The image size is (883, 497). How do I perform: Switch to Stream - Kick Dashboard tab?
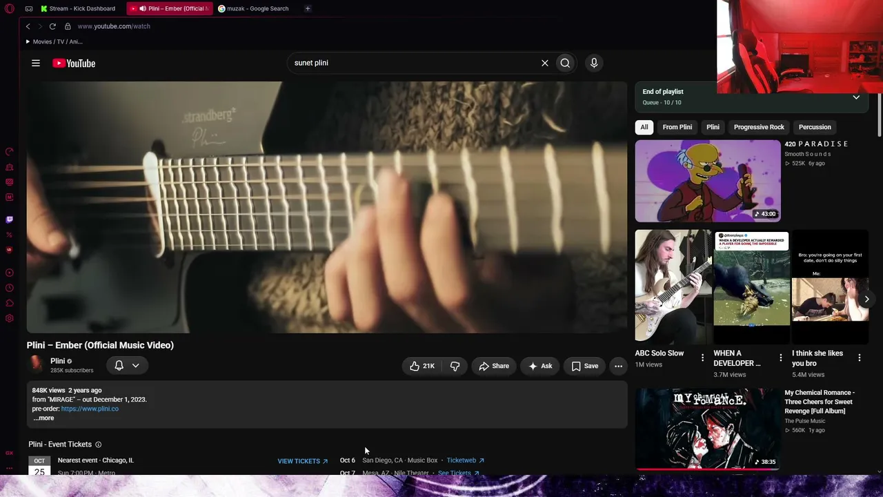[78, 8]
